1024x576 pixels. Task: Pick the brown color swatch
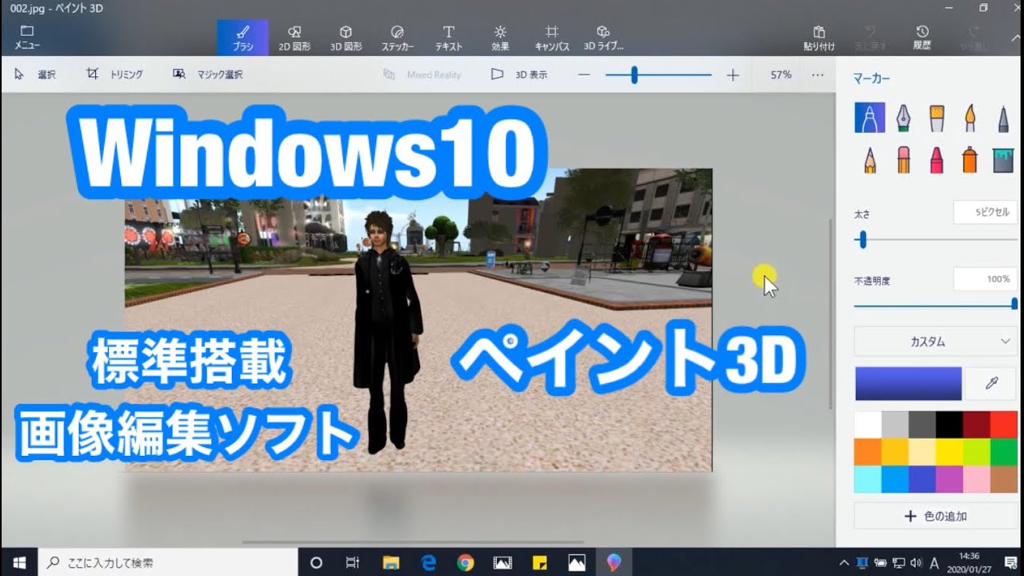point(1004,478)
